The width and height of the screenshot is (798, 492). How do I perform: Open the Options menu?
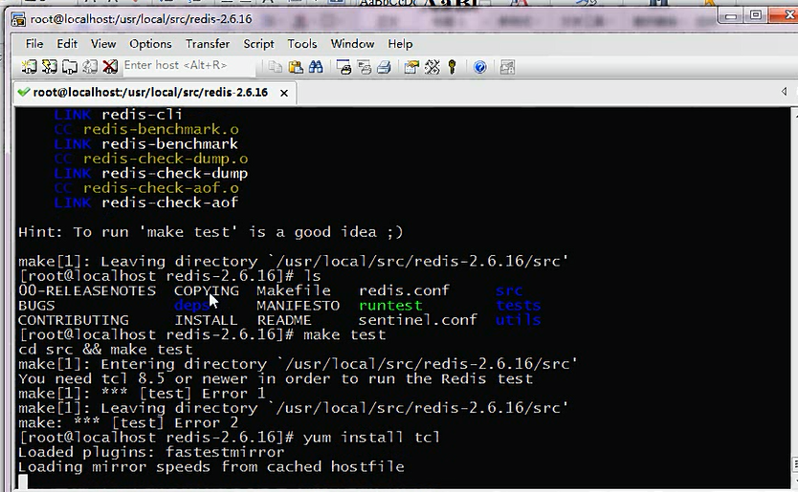(x=150, y=44)
